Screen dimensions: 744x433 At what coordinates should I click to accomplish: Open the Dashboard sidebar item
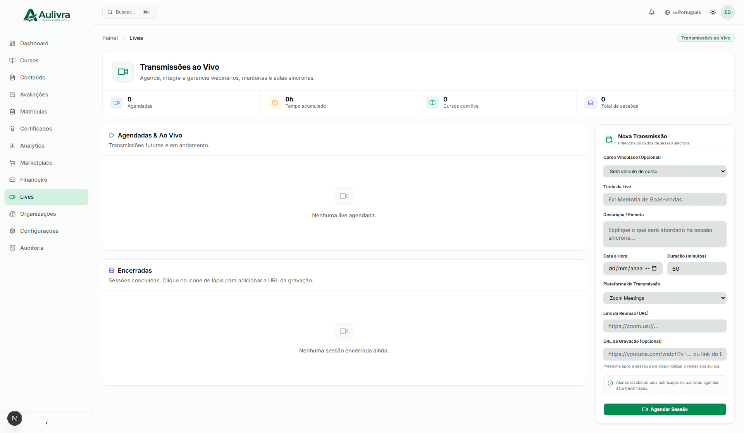(46, 43)
